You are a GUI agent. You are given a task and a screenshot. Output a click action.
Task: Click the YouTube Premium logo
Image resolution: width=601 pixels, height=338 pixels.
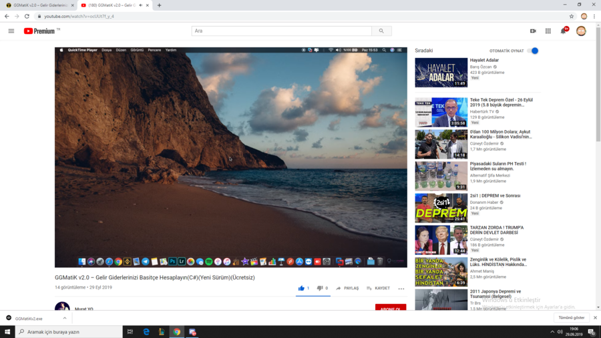tap(39, 31)
